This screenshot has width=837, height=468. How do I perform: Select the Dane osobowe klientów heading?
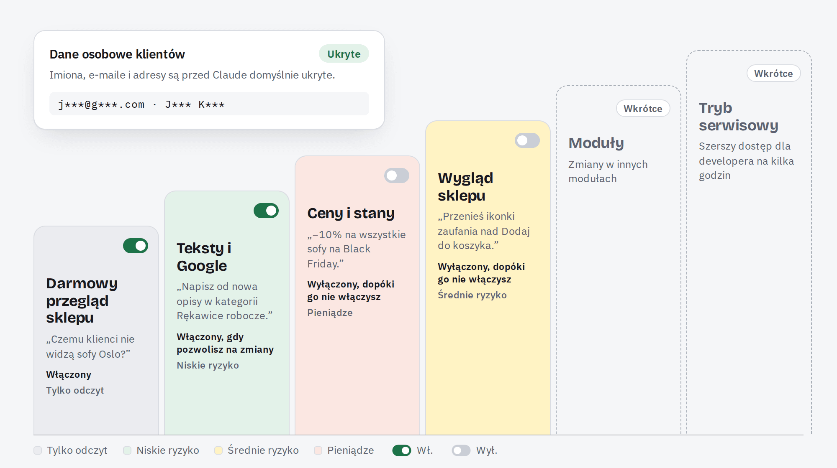117,54
